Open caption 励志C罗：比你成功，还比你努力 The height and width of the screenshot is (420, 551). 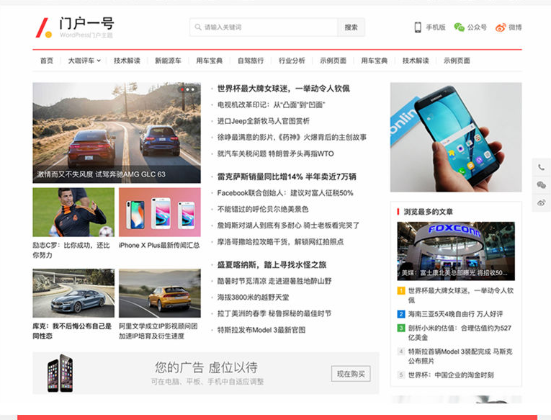71,250
